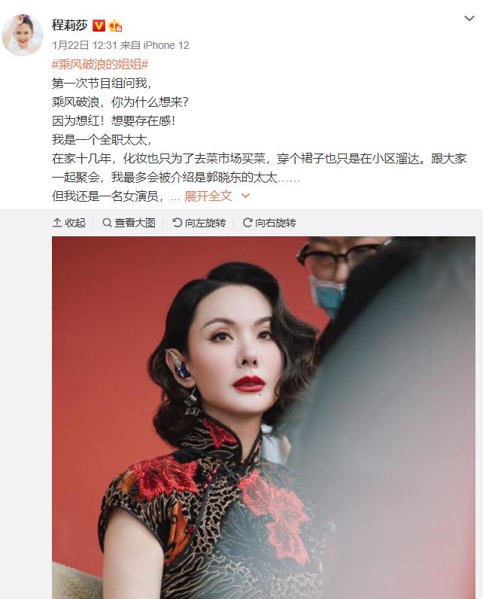
Task: Click the counterclockwise rotate arrow icon
Action: click(177, 222)
